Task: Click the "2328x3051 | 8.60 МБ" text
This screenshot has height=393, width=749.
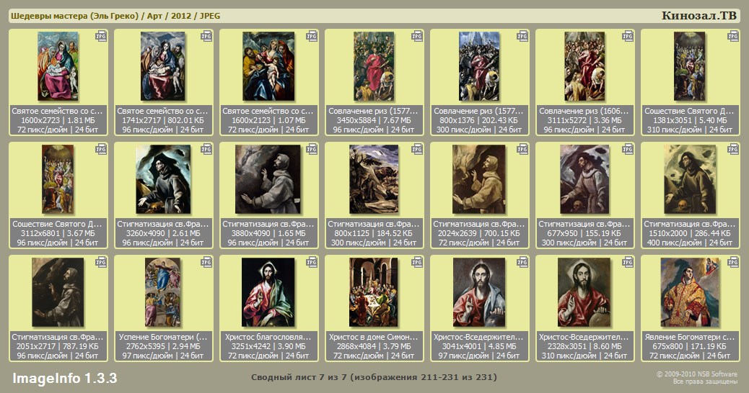Action: point(584,346)
